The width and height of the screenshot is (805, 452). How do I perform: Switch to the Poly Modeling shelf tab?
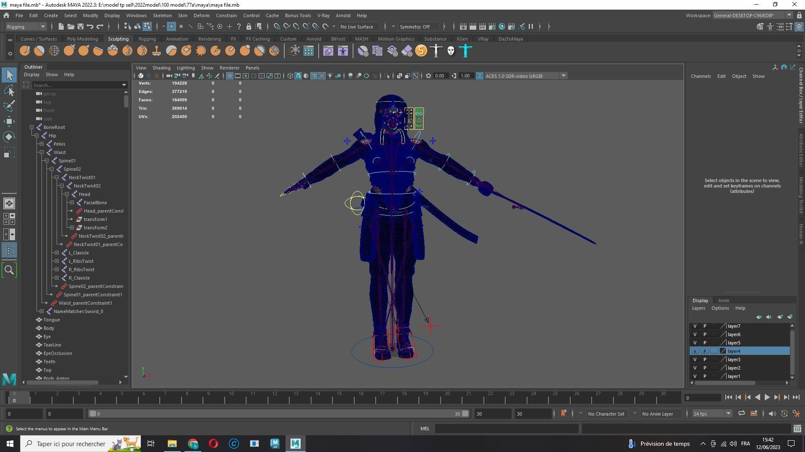click(x=82, y=39)
